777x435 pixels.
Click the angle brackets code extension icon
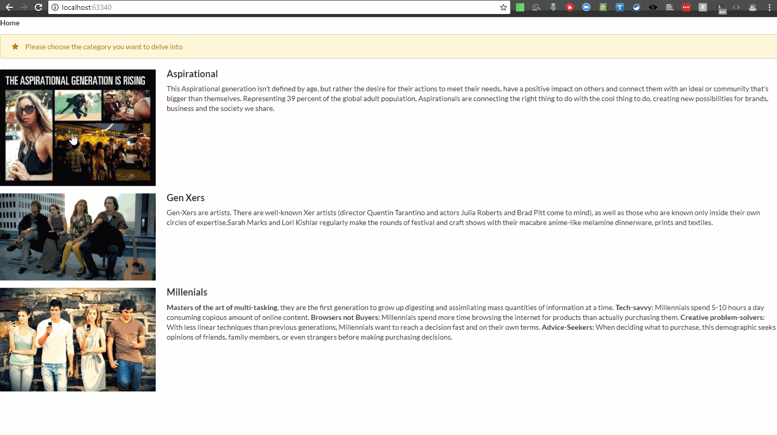tap(735, 7)
